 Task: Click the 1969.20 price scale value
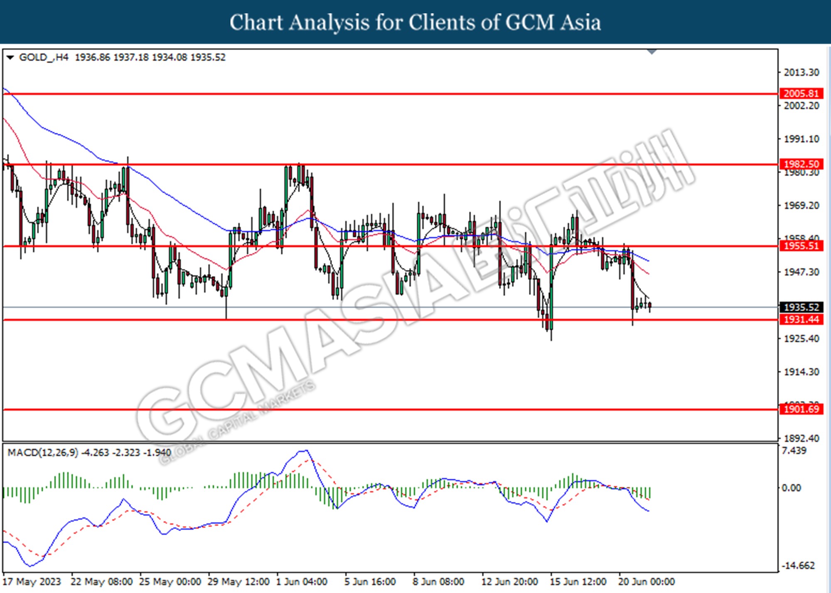tap(801, 206)
